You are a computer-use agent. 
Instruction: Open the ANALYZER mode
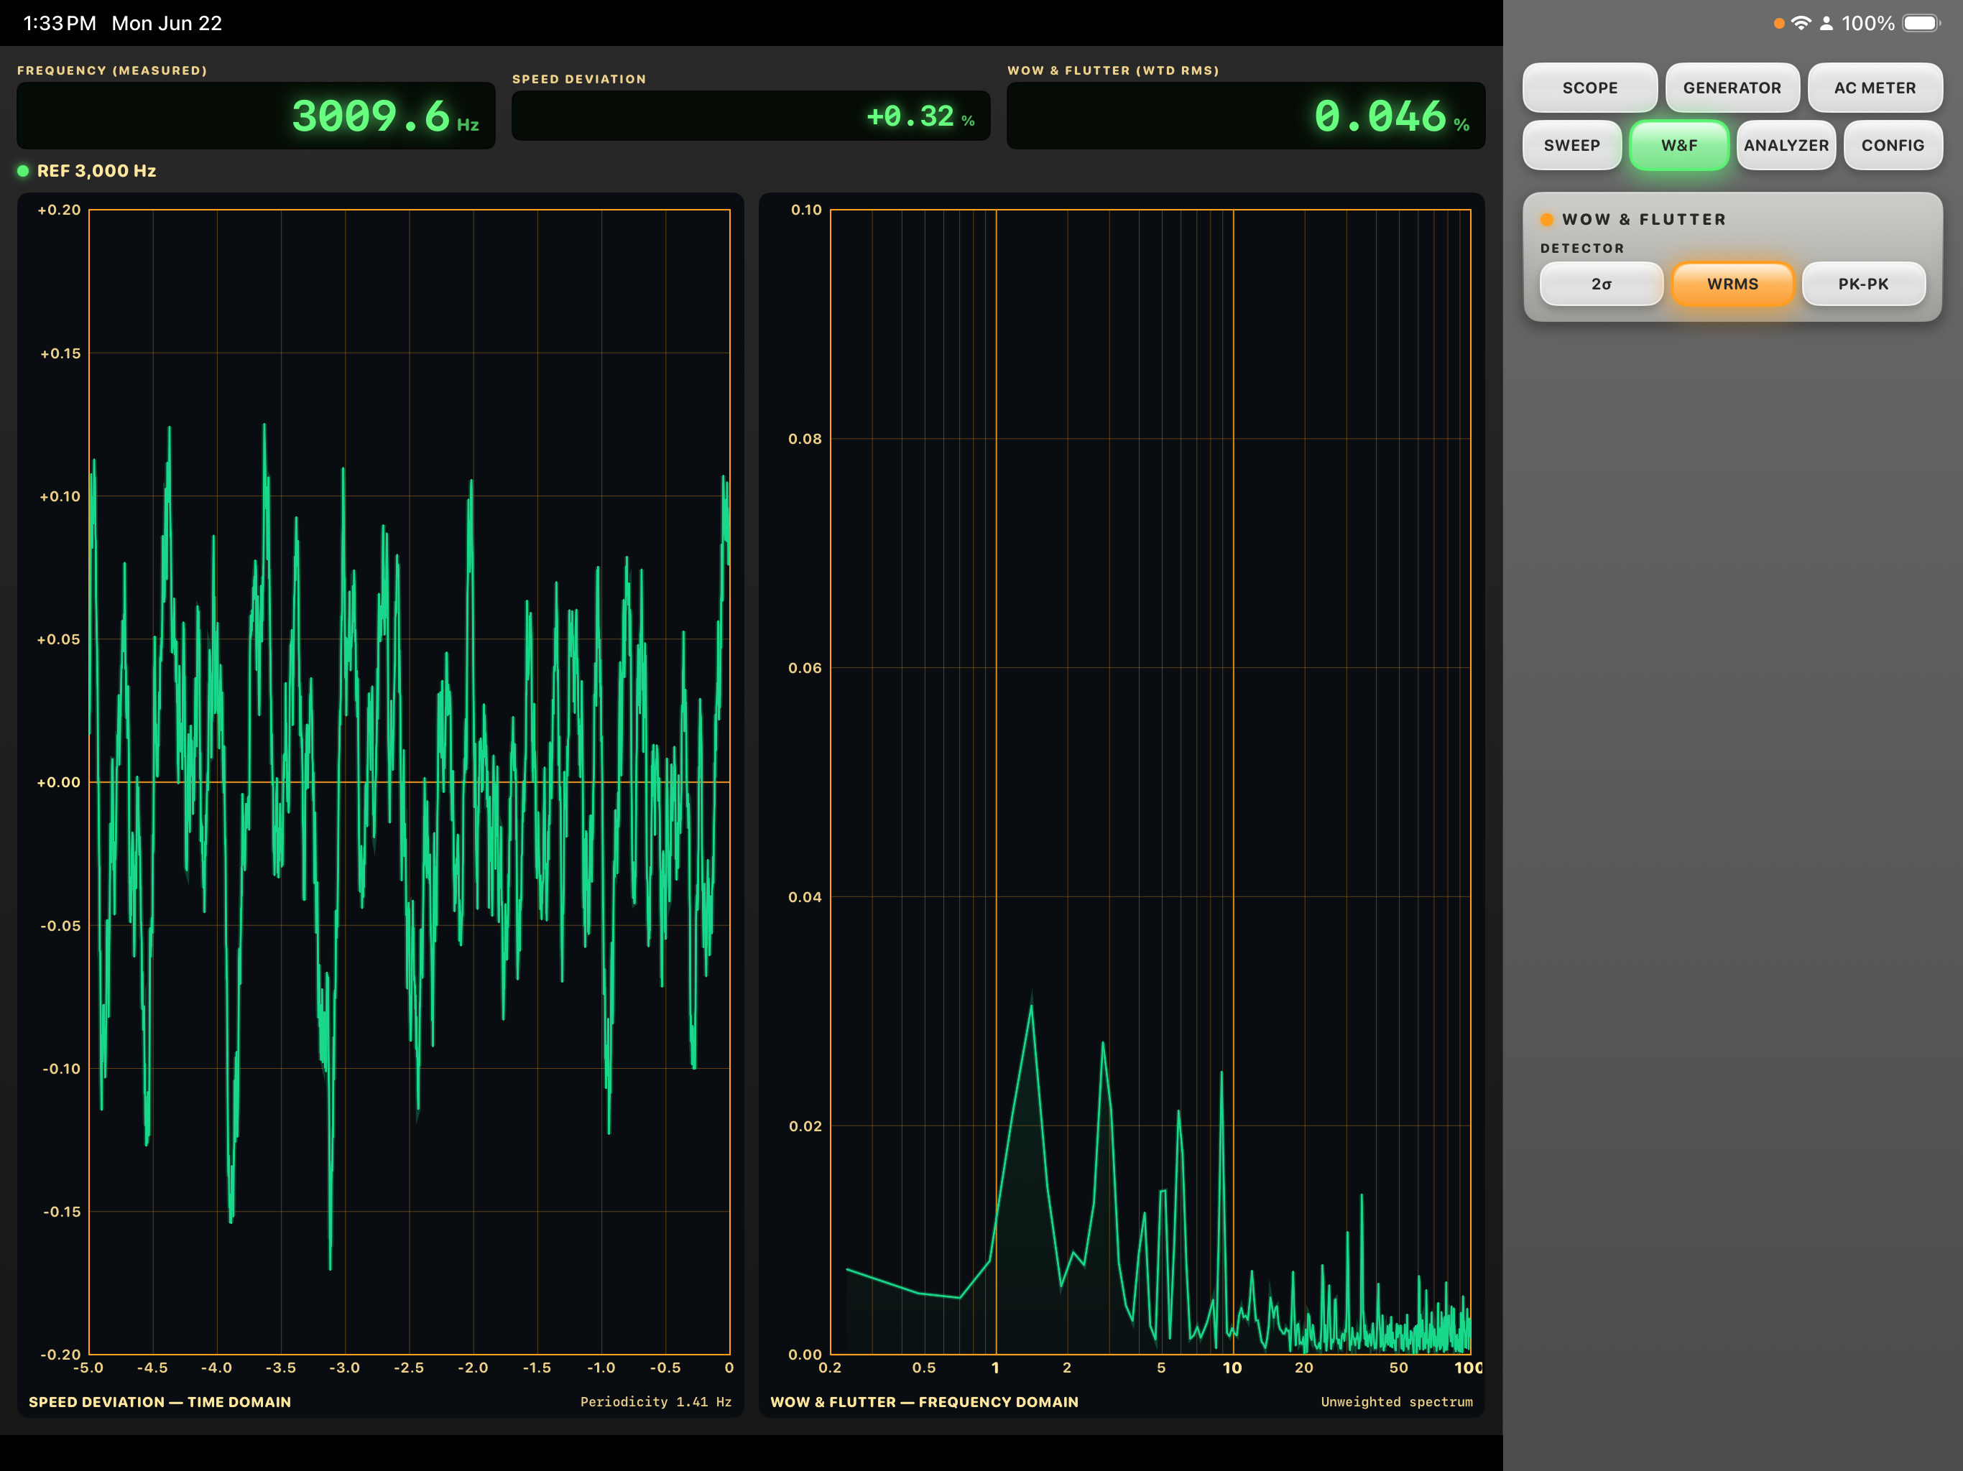click(1786, 146)
